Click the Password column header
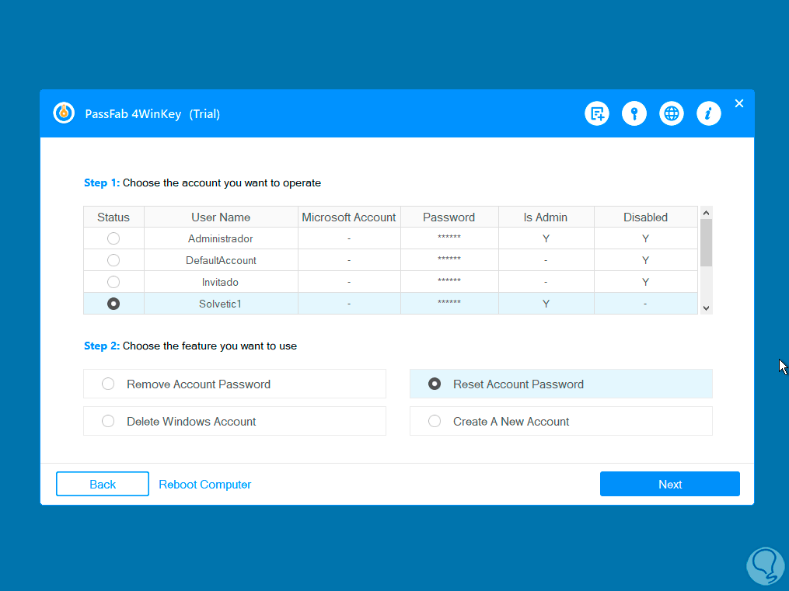The image size is (789, 591). 449,217
